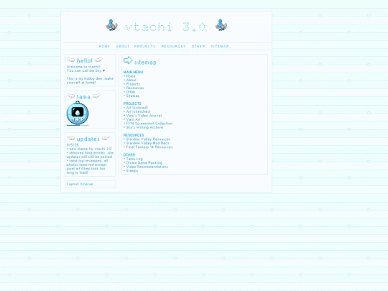Click the updates sidebar heading

(x=88, y=139)
